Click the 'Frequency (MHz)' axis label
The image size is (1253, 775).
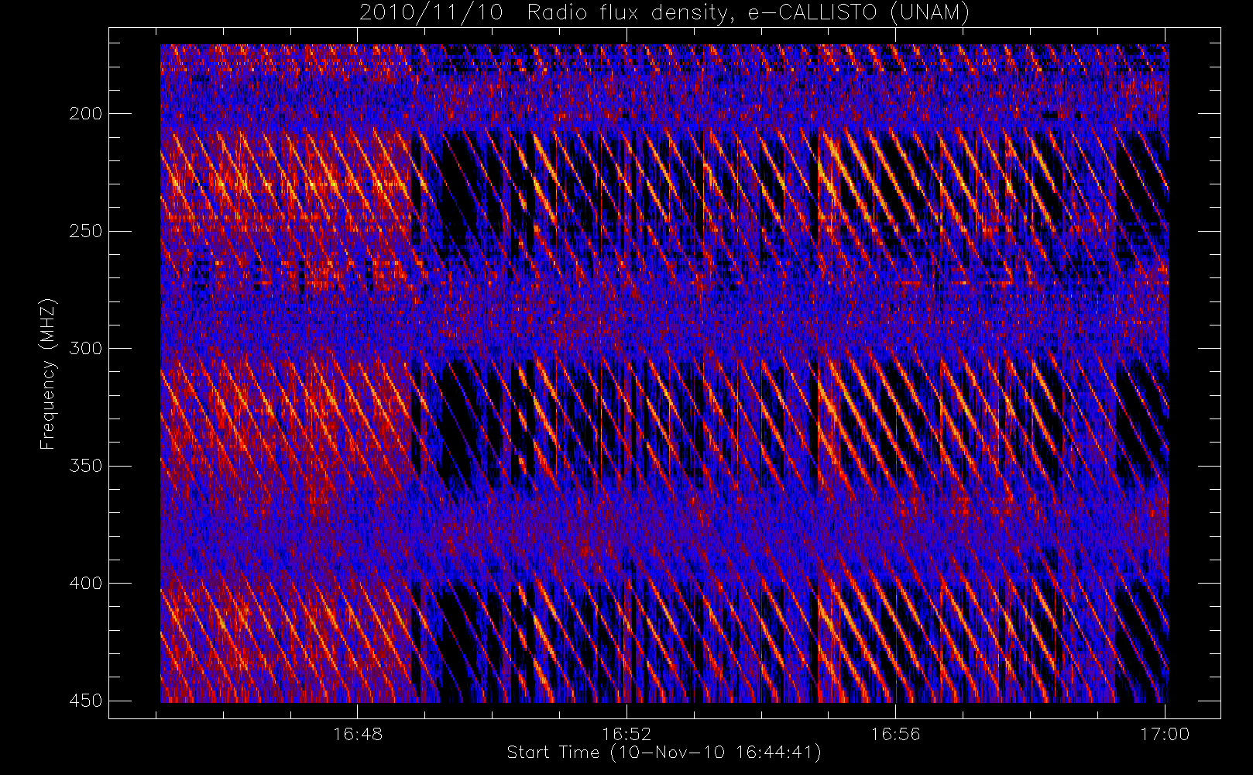(x=48, y=374)
